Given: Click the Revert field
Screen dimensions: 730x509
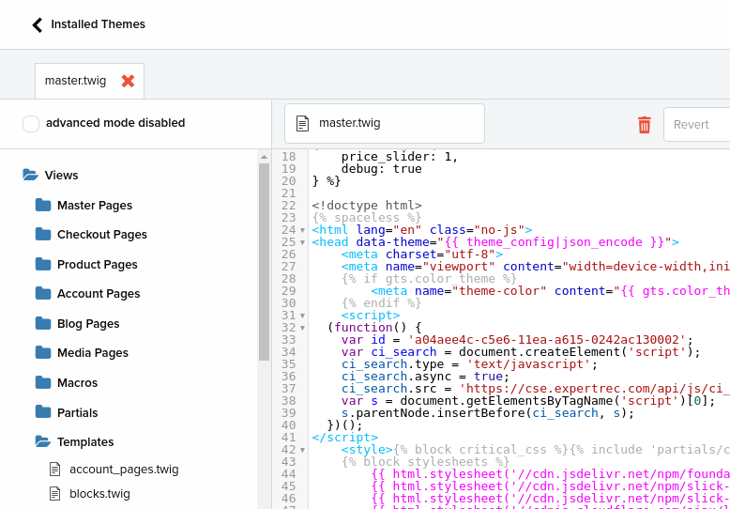Looking at the screenshot, I should pos(696,125).
